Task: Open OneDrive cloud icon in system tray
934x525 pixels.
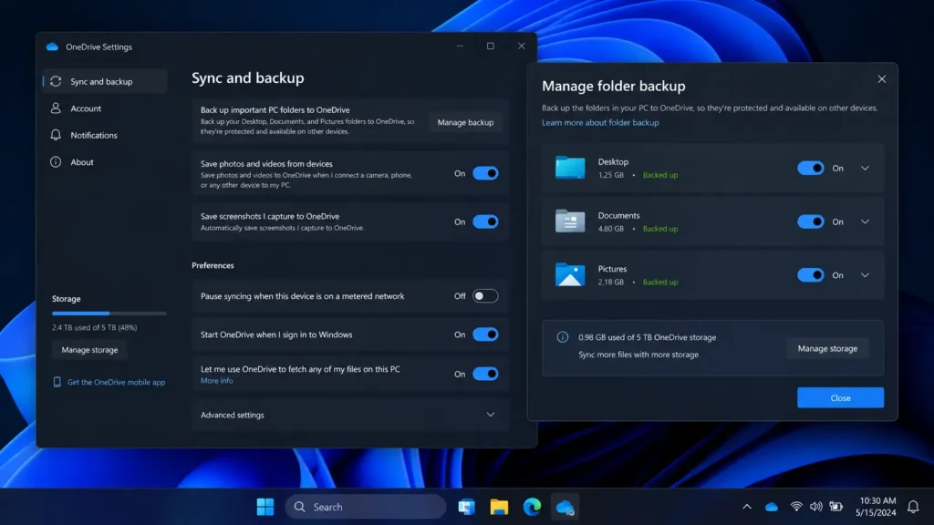Action: pyautogui.click(x=772, y=507)
